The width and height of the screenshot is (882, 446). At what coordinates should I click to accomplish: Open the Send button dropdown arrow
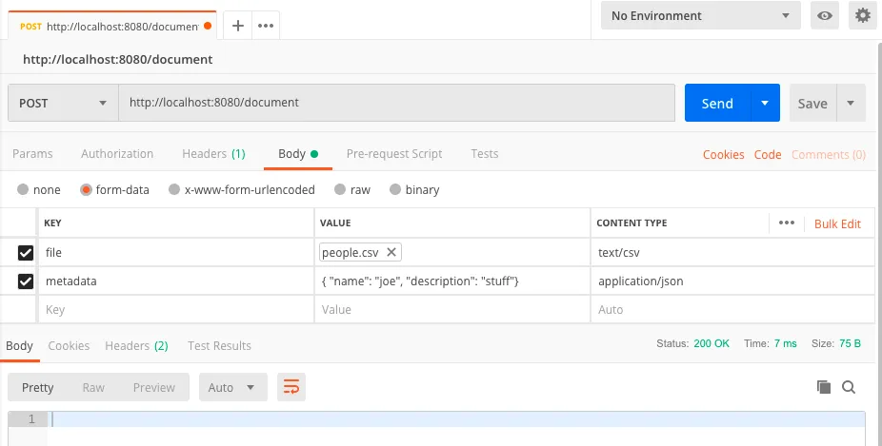click(x=765, y=103)
